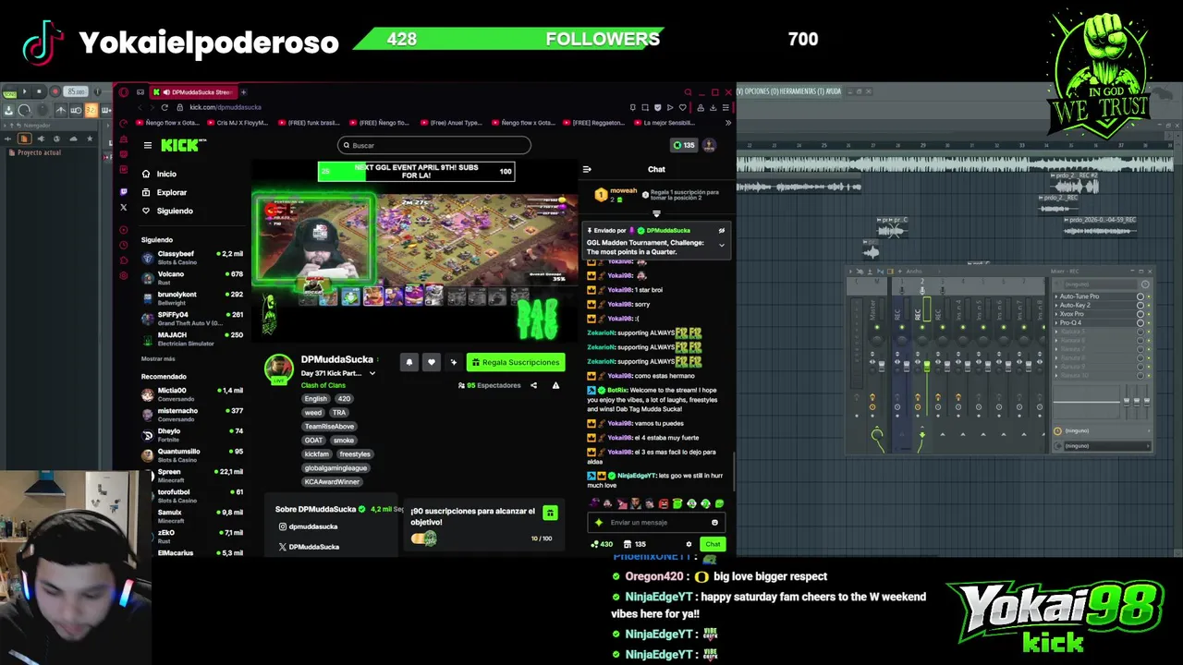Report the stream via the warning triangle icon
The height and width of the screenshot is (665, 1183).
click(555, 385)
